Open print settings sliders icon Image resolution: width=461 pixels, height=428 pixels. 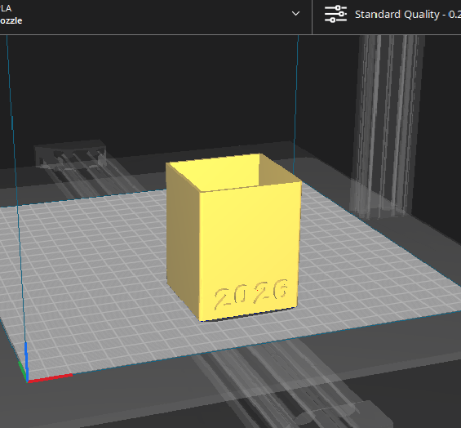(335, 14)
